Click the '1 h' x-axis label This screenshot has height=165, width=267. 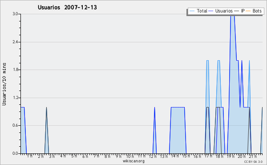tap(30, 156)
